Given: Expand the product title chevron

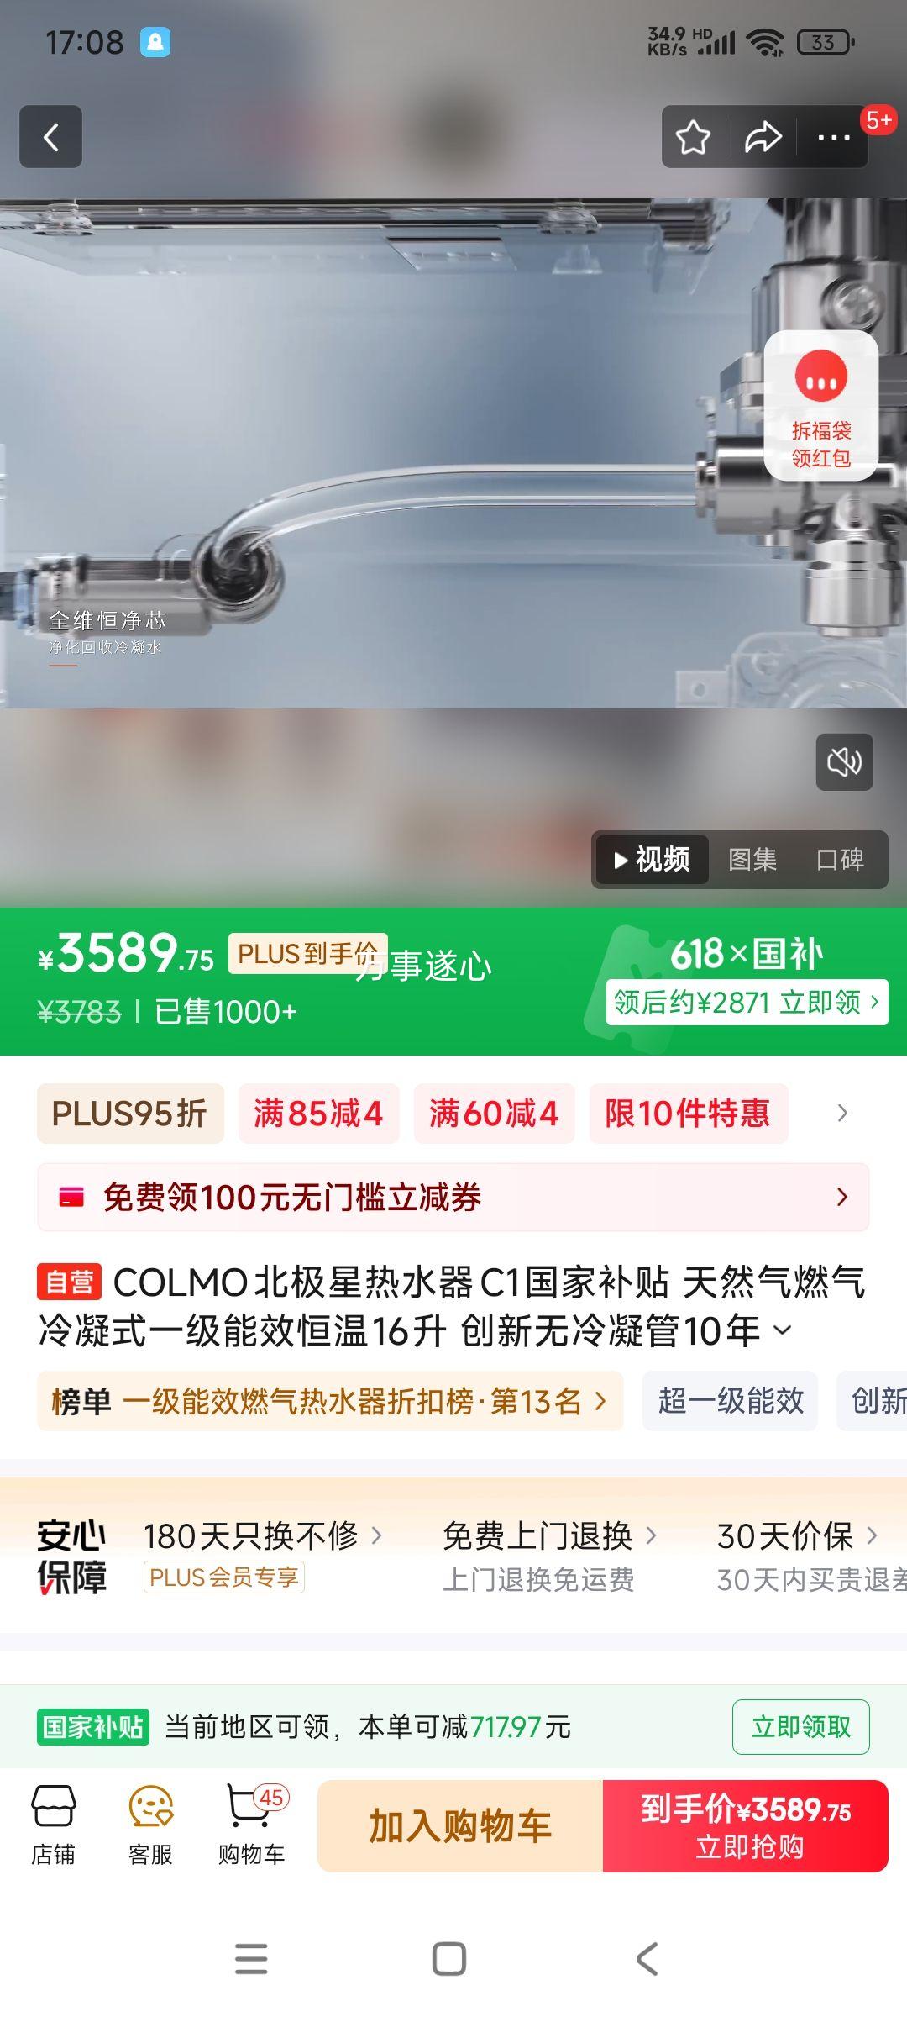Looking at the screenshot, I should point(782,1330).
